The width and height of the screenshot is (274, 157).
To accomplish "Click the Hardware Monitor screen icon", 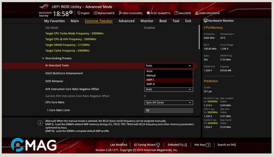I will (205, 21).
